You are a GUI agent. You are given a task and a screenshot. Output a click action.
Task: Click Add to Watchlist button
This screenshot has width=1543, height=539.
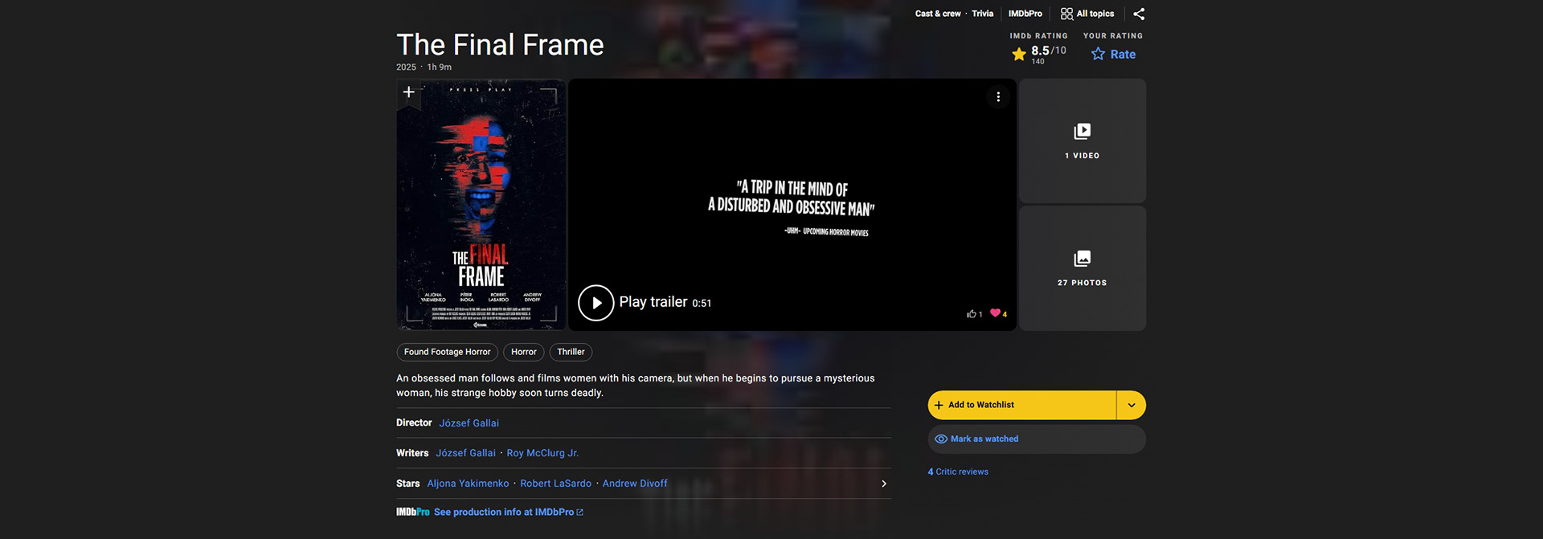(x=1021, y=405)
